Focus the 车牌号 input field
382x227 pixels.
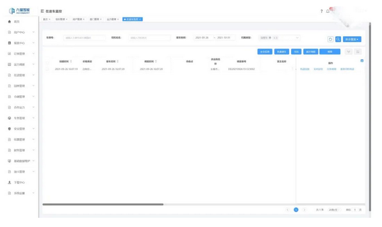pos(85,38)
